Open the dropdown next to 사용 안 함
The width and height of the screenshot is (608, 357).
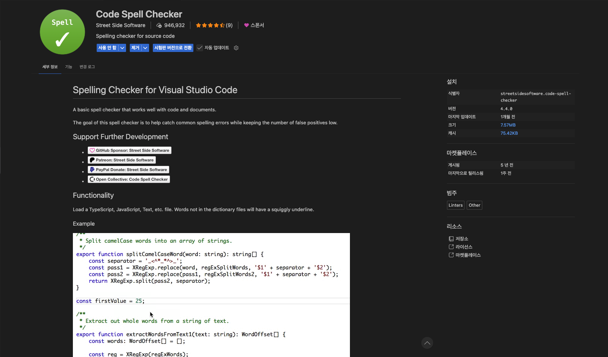(122, 48)
